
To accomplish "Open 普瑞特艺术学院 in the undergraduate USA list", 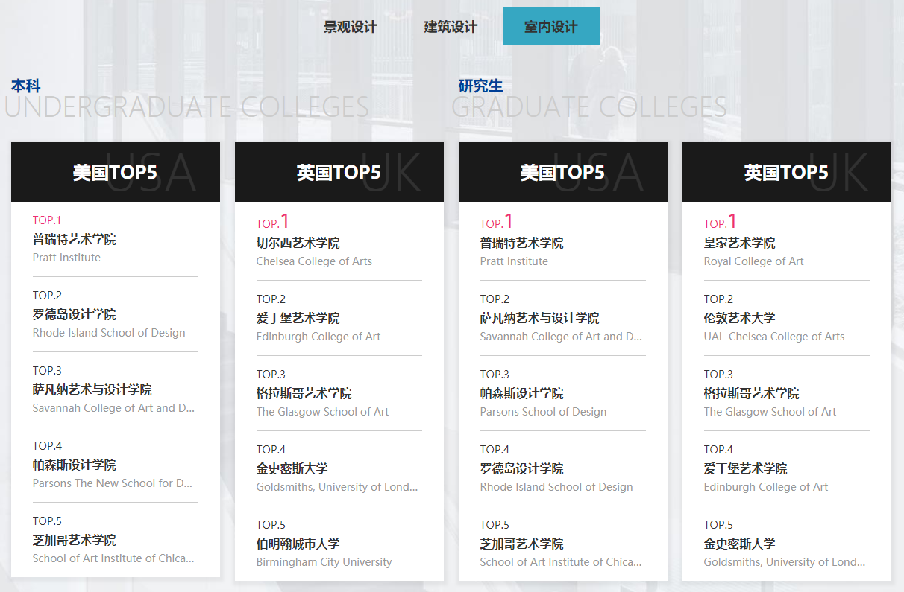I will pyautogui.click(x=75, y=240).
